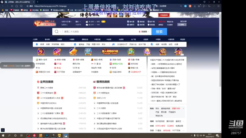Open 网易·邮箱 site link
This screenshot has width=246, height=138.
pyautogui.click(x=78, y=59)
